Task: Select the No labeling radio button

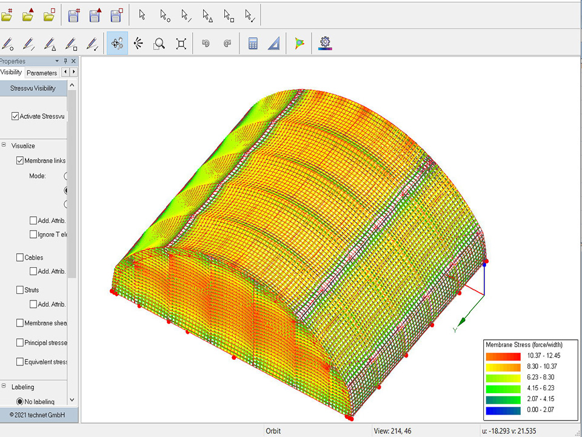Action: point(20,402)
